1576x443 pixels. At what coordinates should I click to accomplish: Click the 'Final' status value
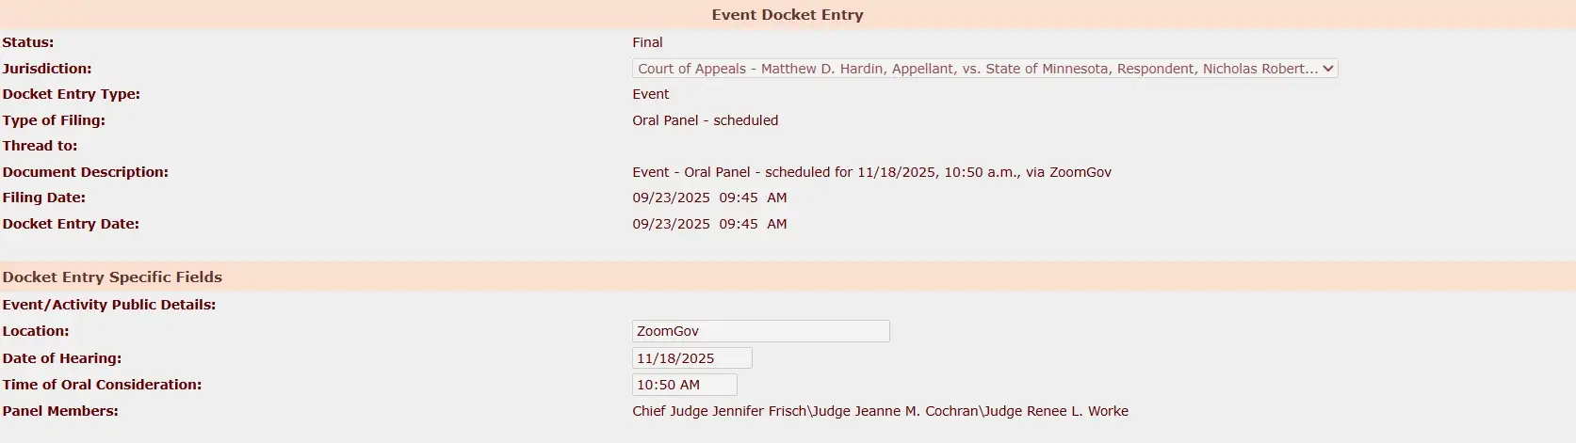click(x=647, y=42)
